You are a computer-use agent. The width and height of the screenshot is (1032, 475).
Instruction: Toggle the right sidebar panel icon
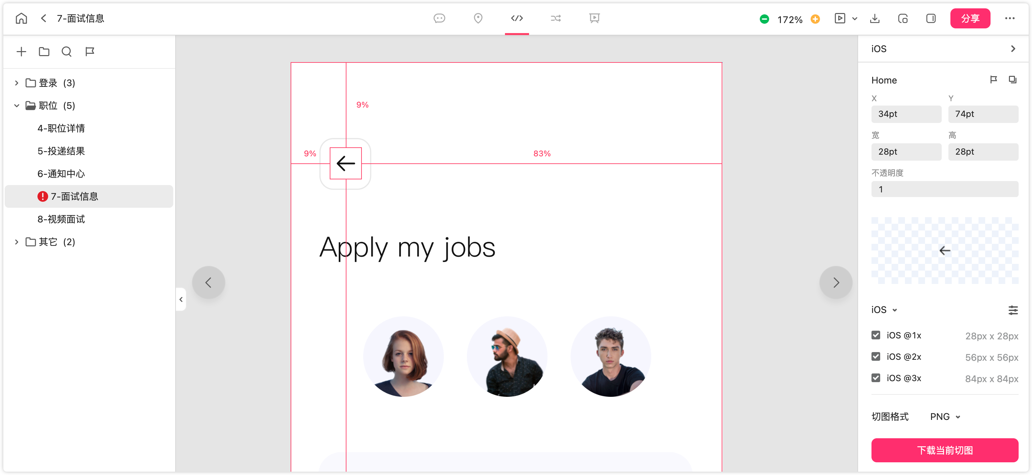(x=931, y=18)
